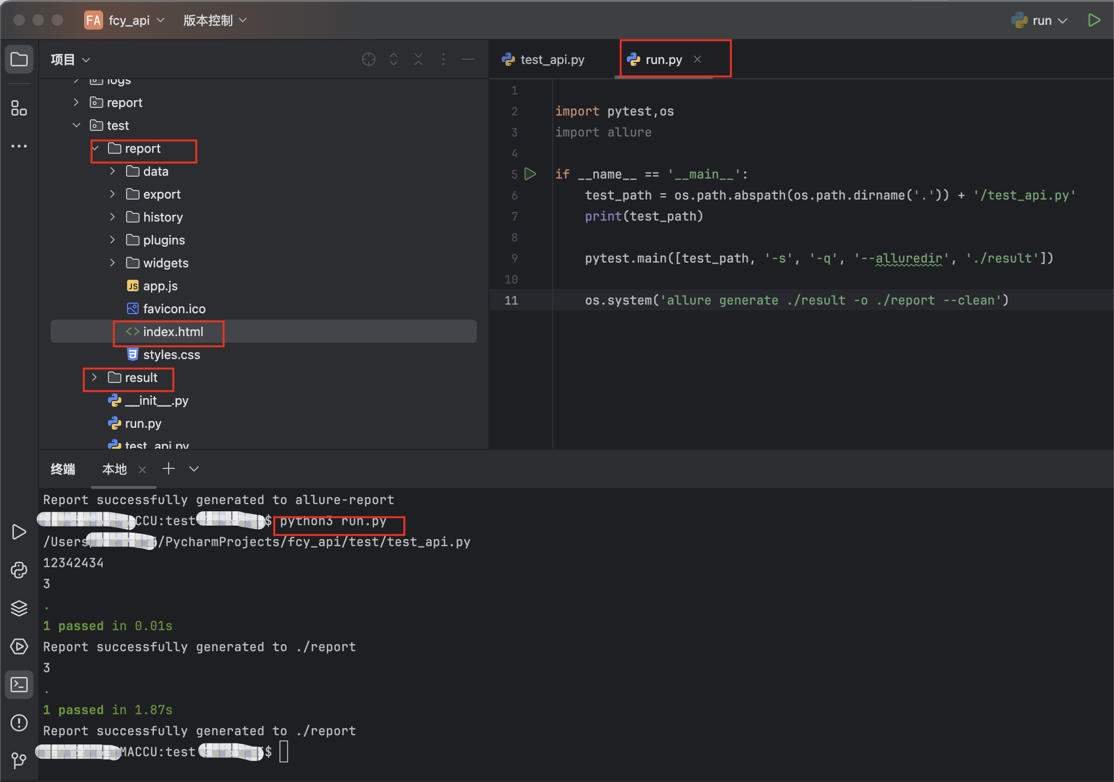This screenshot has height=782, width=1114.
Task: Expand the result folder
Action: point(94,377)
